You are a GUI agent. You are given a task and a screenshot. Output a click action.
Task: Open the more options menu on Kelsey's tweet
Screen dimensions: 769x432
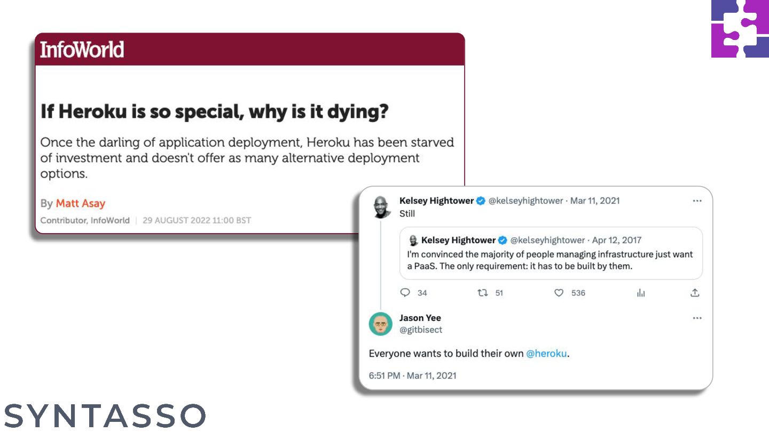697,201
